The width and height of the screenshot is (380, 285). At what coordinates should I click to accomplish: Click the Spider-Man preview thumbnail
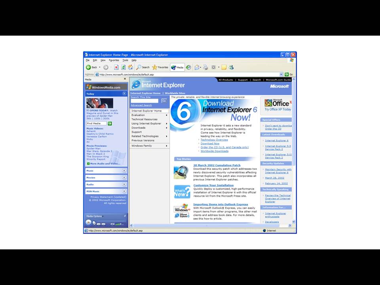point(100,103)
